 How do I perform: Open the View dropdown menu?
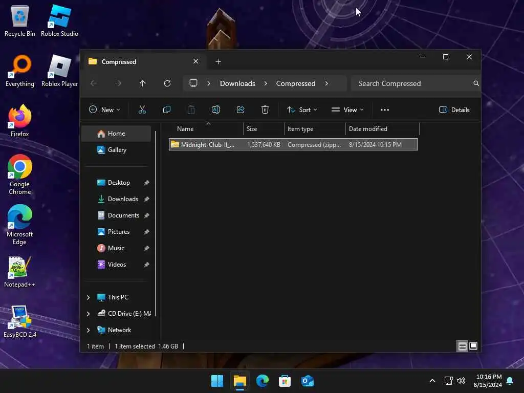coord(347,110)
